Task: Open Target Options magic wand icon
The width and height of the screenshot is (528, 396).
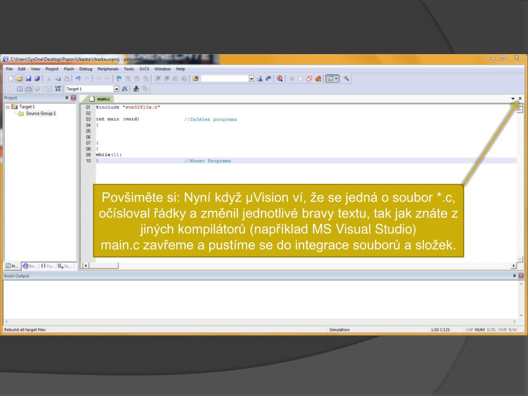Action: (125, 89)
